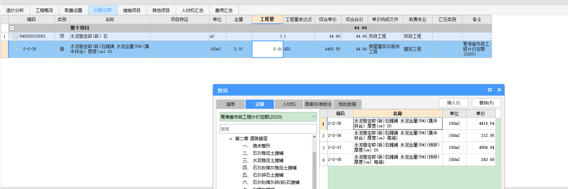Select the 分部分项 tab

(103, 10)
